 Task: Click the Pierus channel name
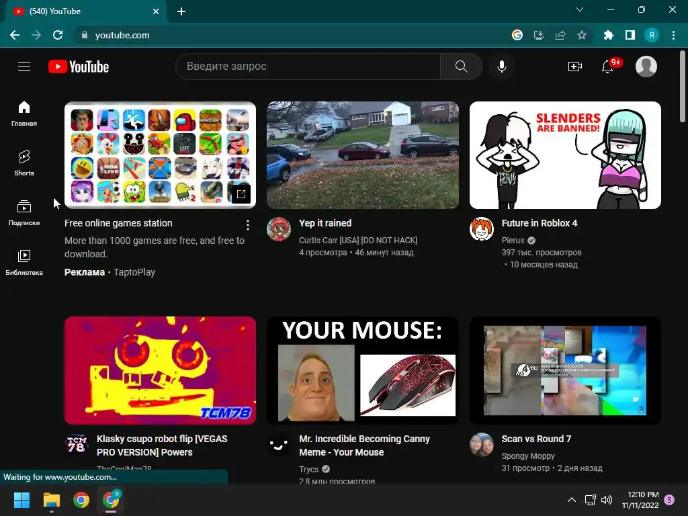coord(513,240)
